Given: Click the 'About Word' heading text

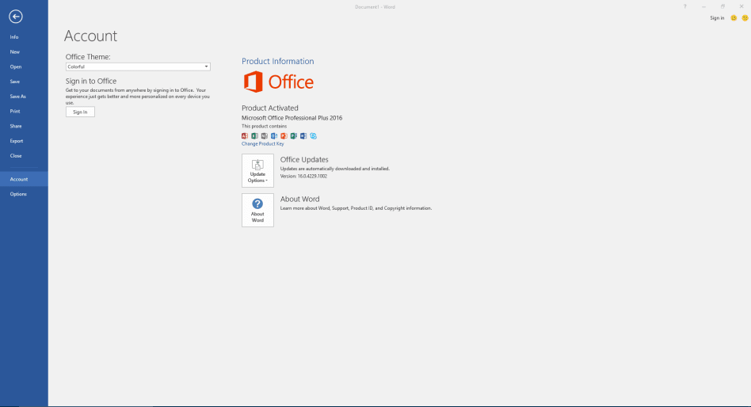Looking at the screenshot, I should [299, 200].
